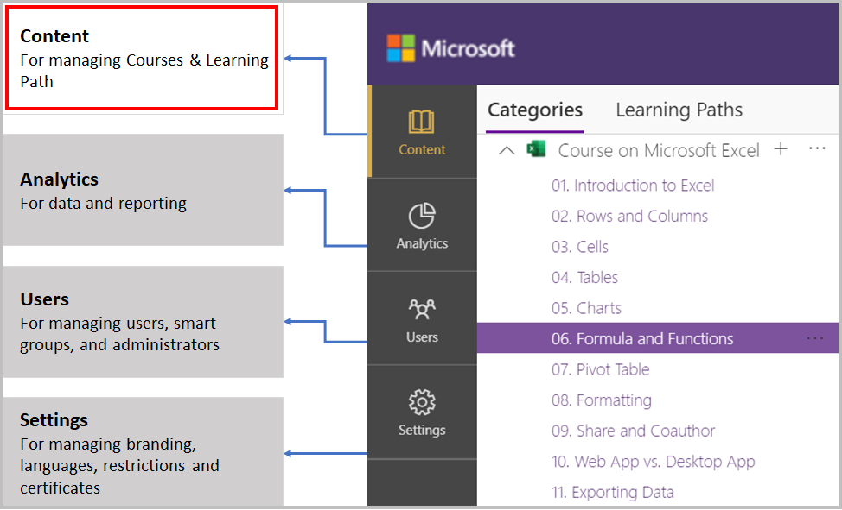842x510 pixels.
Task: Collapse the Course on Microsoft Excel category
Action: point(507,151)
